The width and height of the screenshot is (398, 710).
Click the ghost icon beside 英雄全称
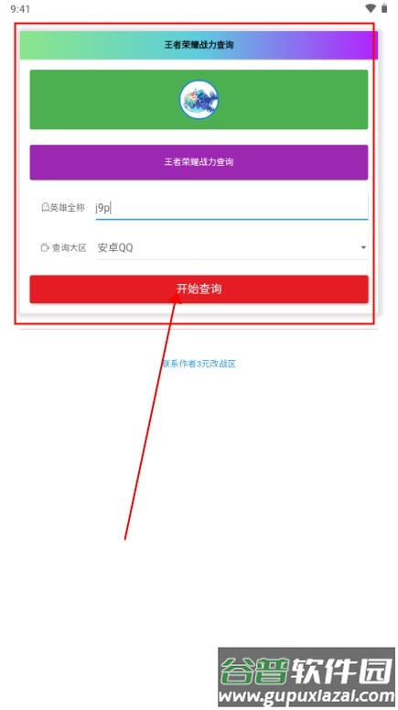click(x=45, y=207)
